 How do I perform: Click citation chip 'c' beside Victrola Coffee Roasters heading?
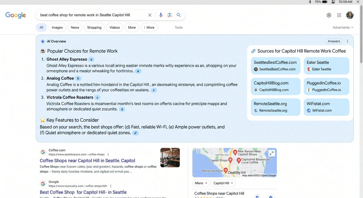pyautogui.click(x=97, y=97)
